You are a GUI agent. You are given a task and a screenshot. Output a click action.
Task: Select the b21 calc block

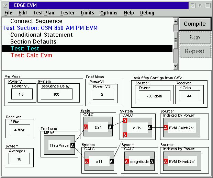(x=98, y=127)
